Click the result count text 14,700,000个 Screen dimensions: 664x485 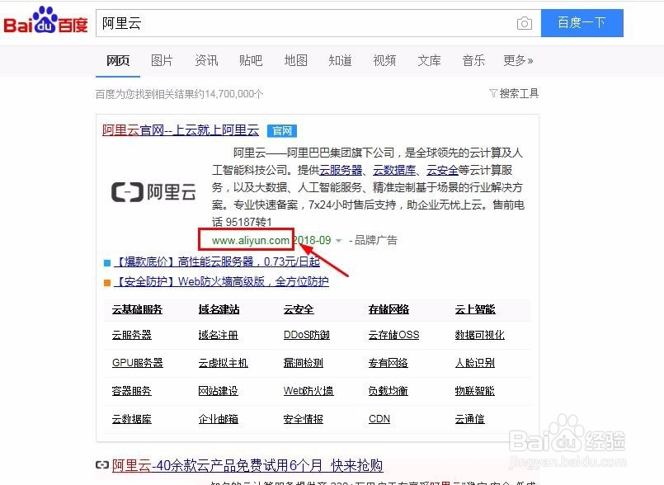click(233, 94)
